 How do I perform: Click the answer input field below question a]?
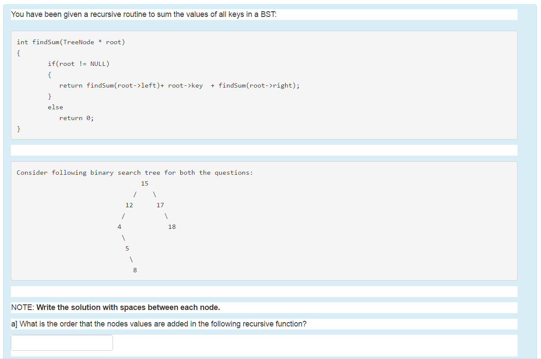coord(62,343)
